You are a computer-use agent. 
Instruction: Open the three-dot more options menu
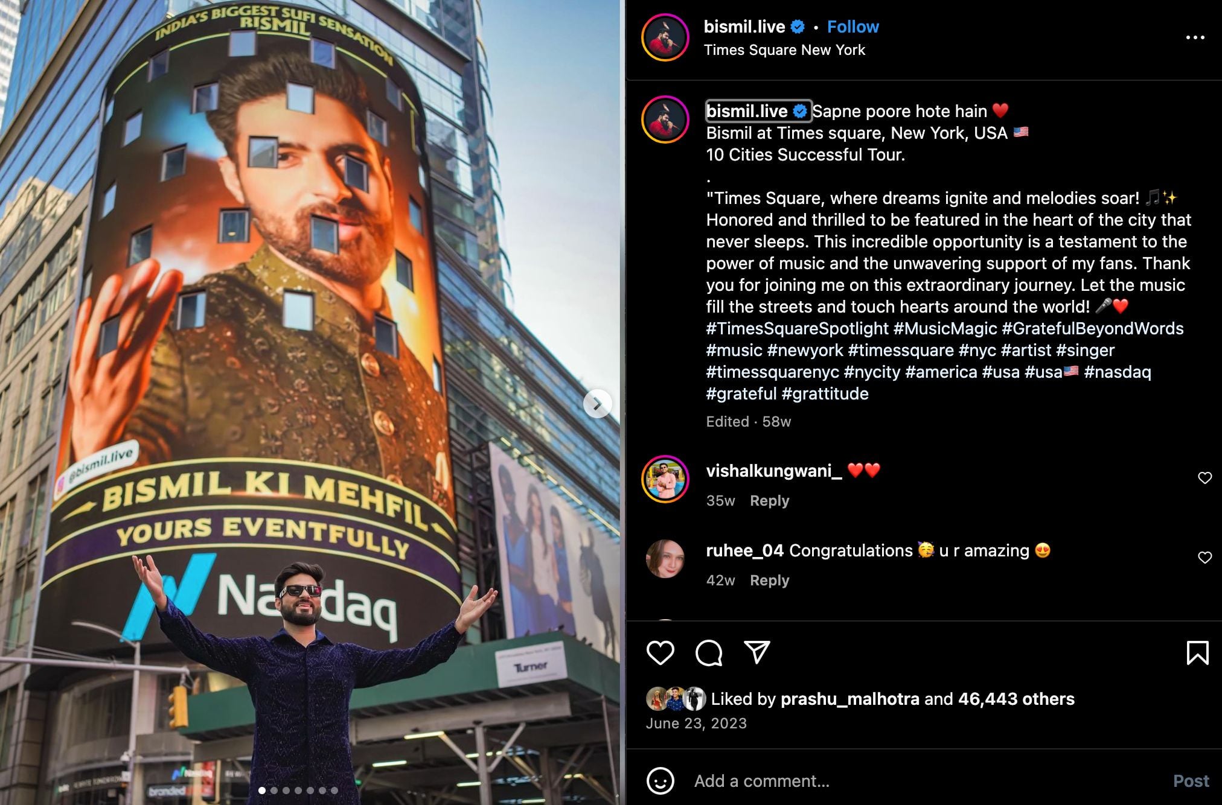[1195, 37]
